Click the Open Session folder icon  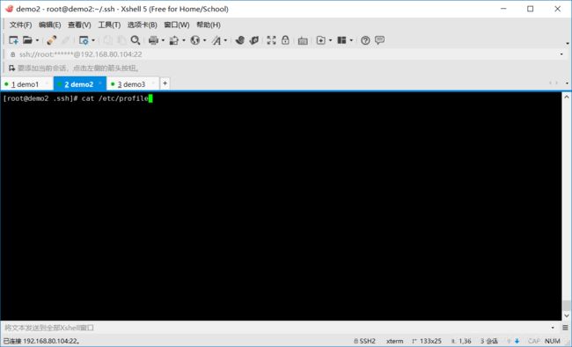tap(28, 40)
